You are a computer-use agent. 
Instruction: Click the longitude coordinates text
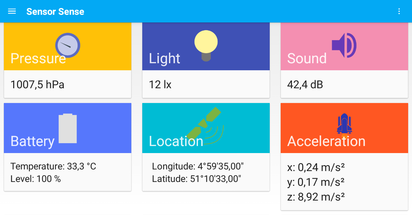(198, 166)
